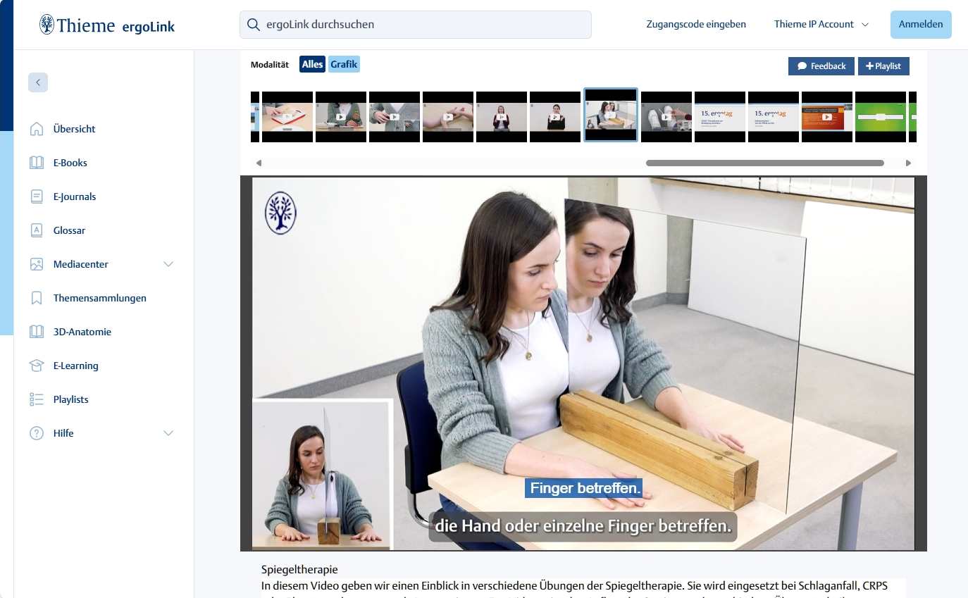Open the Glossar icon in sidebar
This screenshot has width=968, height=598.
pyautogui.click(x=37, y=230)
